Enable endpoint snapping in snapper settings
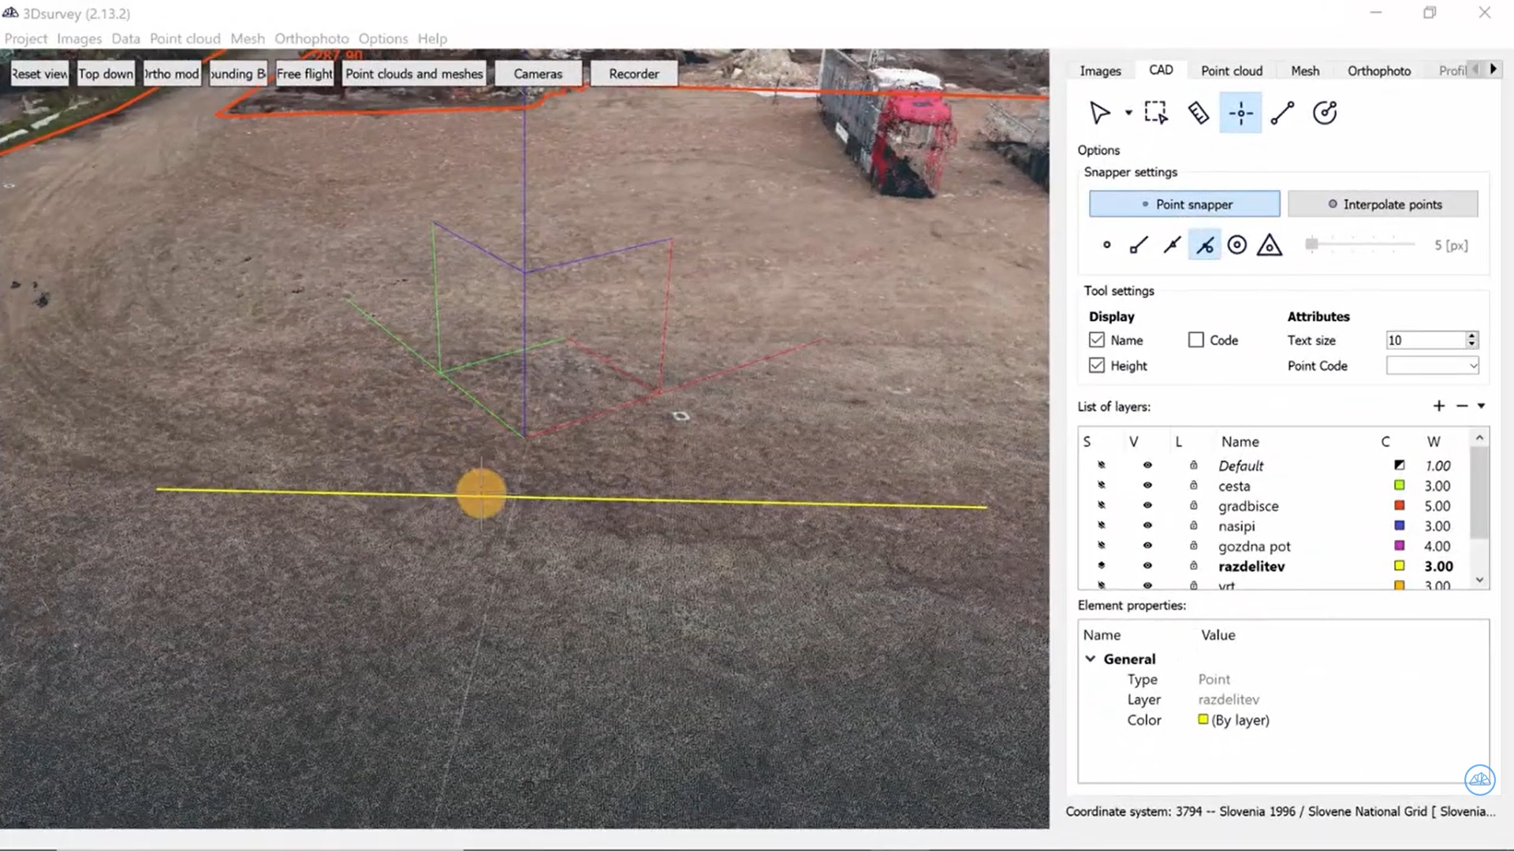This screenshot has height=851, width=1514. pos(1138,244)
